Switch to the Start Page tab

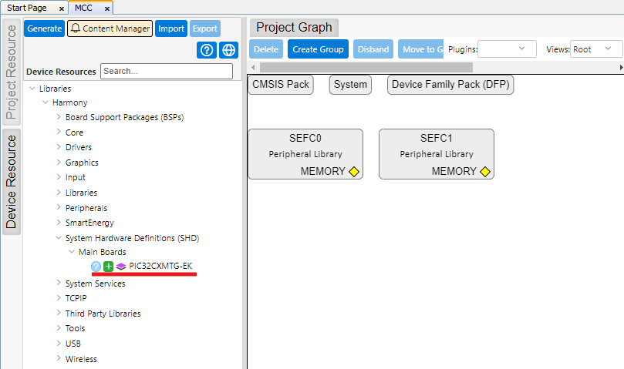(x=29, y=8)
